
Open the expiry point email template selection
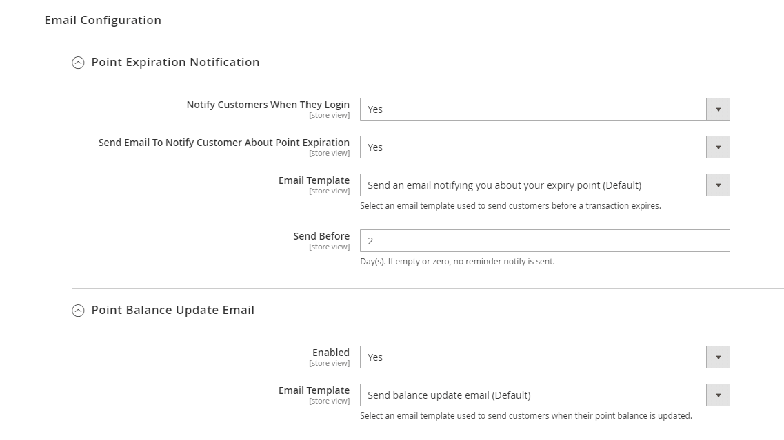(x=532, y=185)
